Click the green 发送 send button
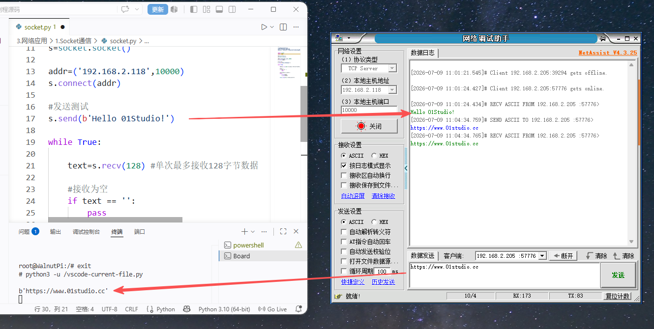 [x=618, y=275]
